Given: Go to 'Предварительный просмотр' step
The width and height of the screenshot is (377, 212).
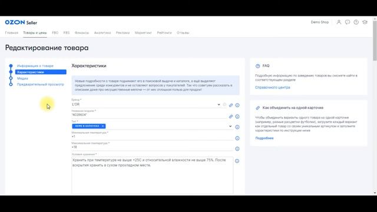Looking at the screenshot, I should point(41,84).
